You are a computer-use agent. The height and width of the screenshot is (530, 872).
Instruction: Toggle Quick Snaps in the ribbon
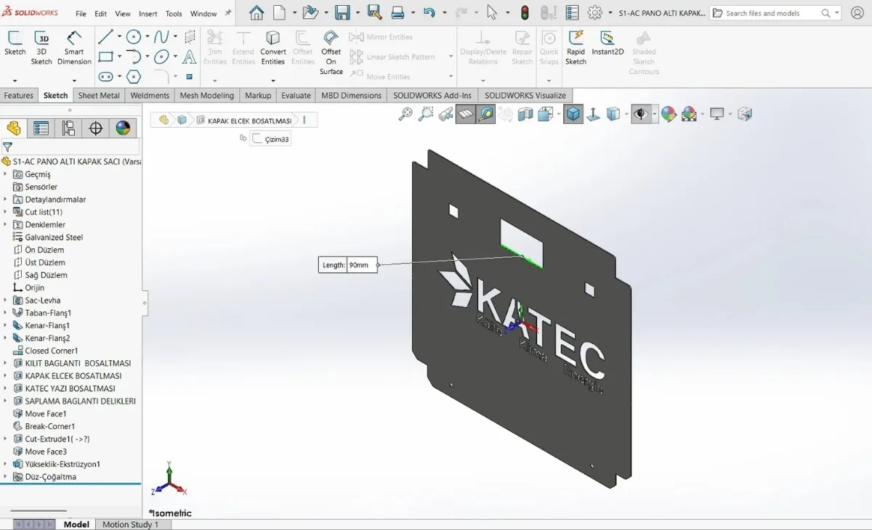[x=549, y=47]
